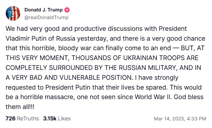Click the 726 ReTruths count

[22, 118]
